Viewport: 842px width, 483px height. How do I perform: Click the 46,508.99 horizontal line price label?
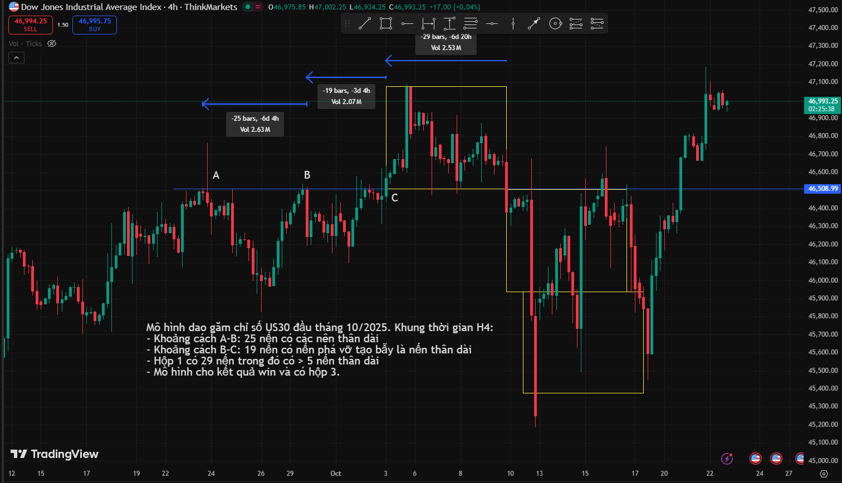pos(823,189)
